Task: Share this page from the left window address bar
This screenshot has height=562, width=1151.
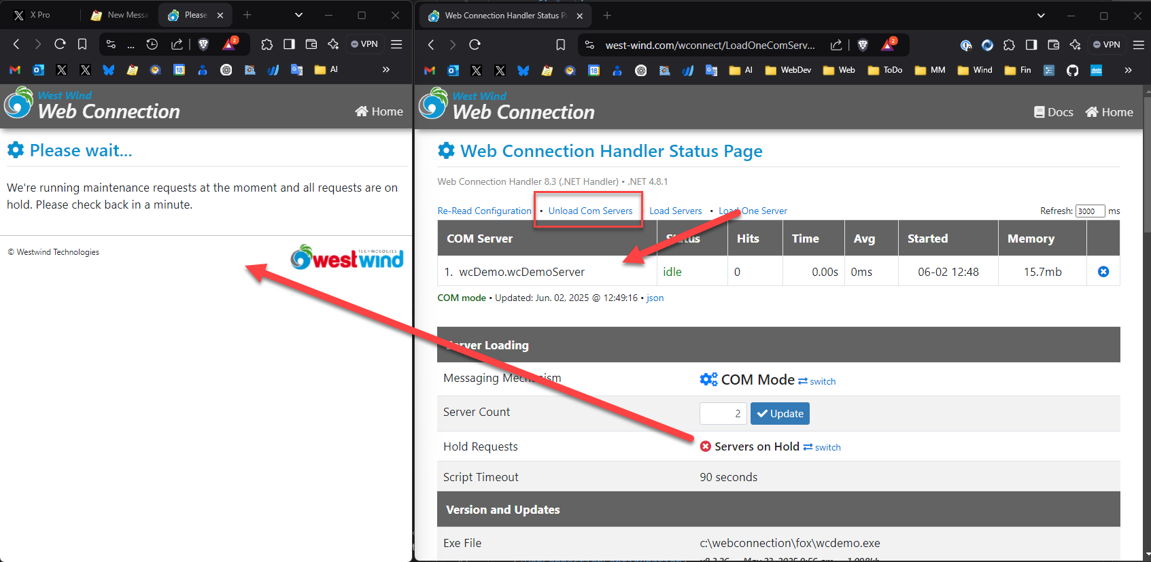Action: tap(177, 44)
